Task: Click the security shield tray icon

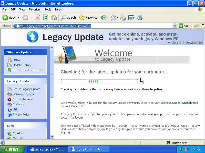Action: (186, 149)
